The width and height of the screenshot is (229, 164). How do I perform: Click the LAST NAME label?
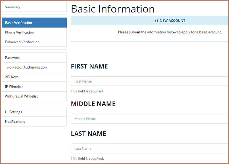point(88,134)
